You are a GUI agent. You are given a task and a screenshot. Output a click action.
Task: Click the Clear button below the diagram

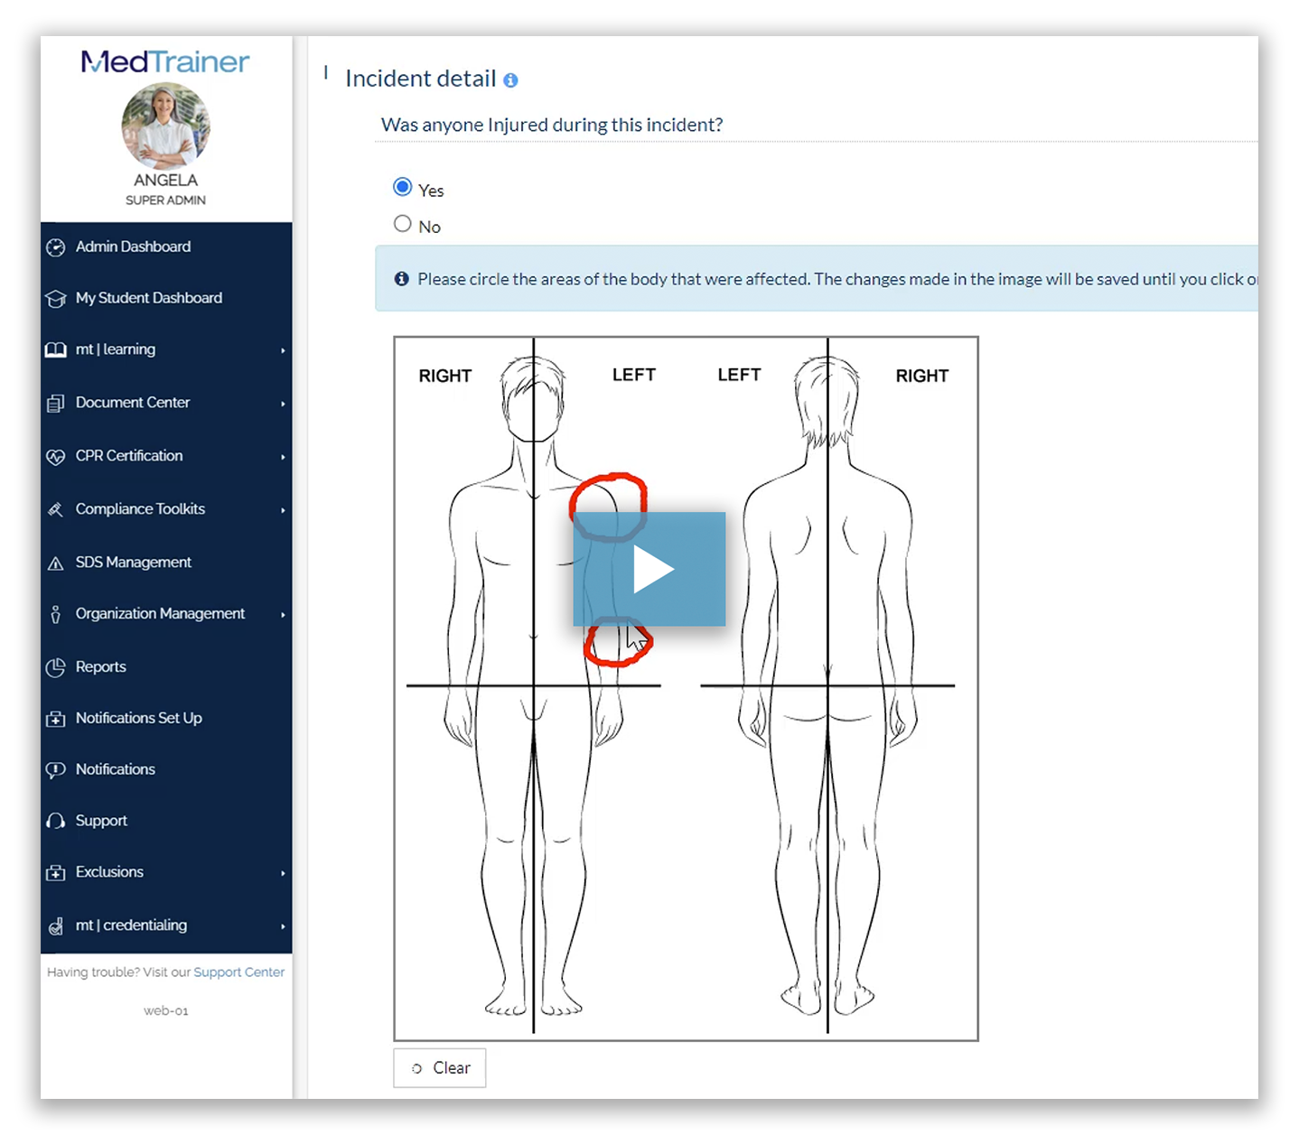click(439, 1067)
